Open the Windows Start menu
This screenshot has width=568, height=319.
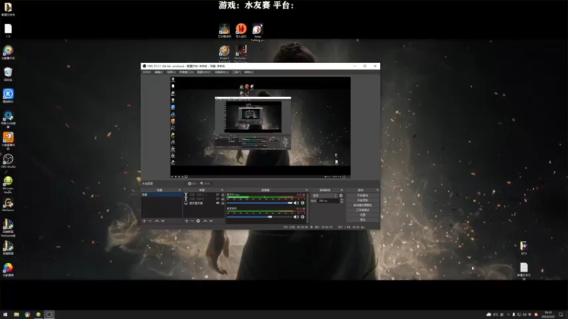pyautogui.click(x=5, y=315)
